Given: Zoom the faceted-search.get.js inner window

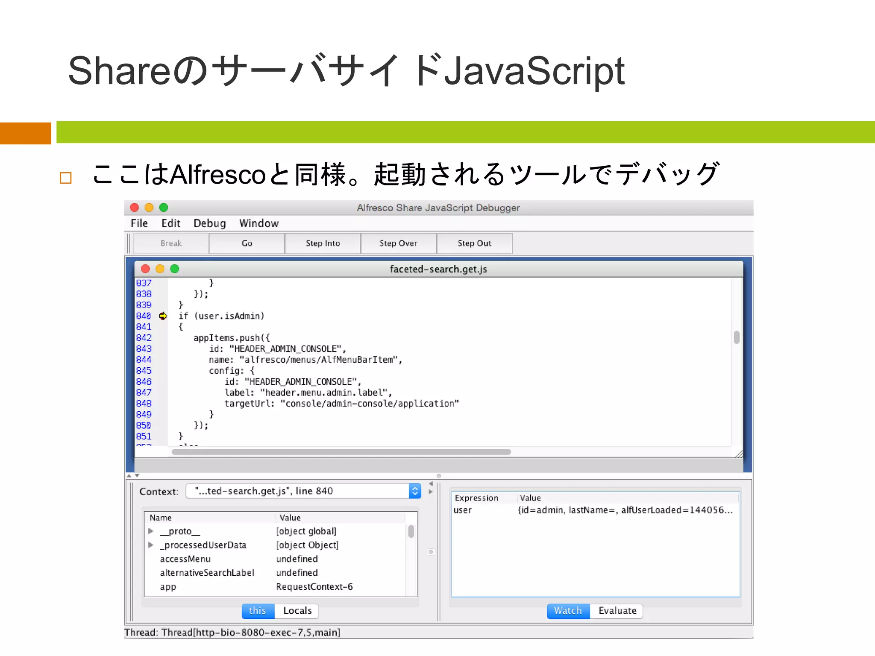Looking at the screenshot, I should point(174,269).
